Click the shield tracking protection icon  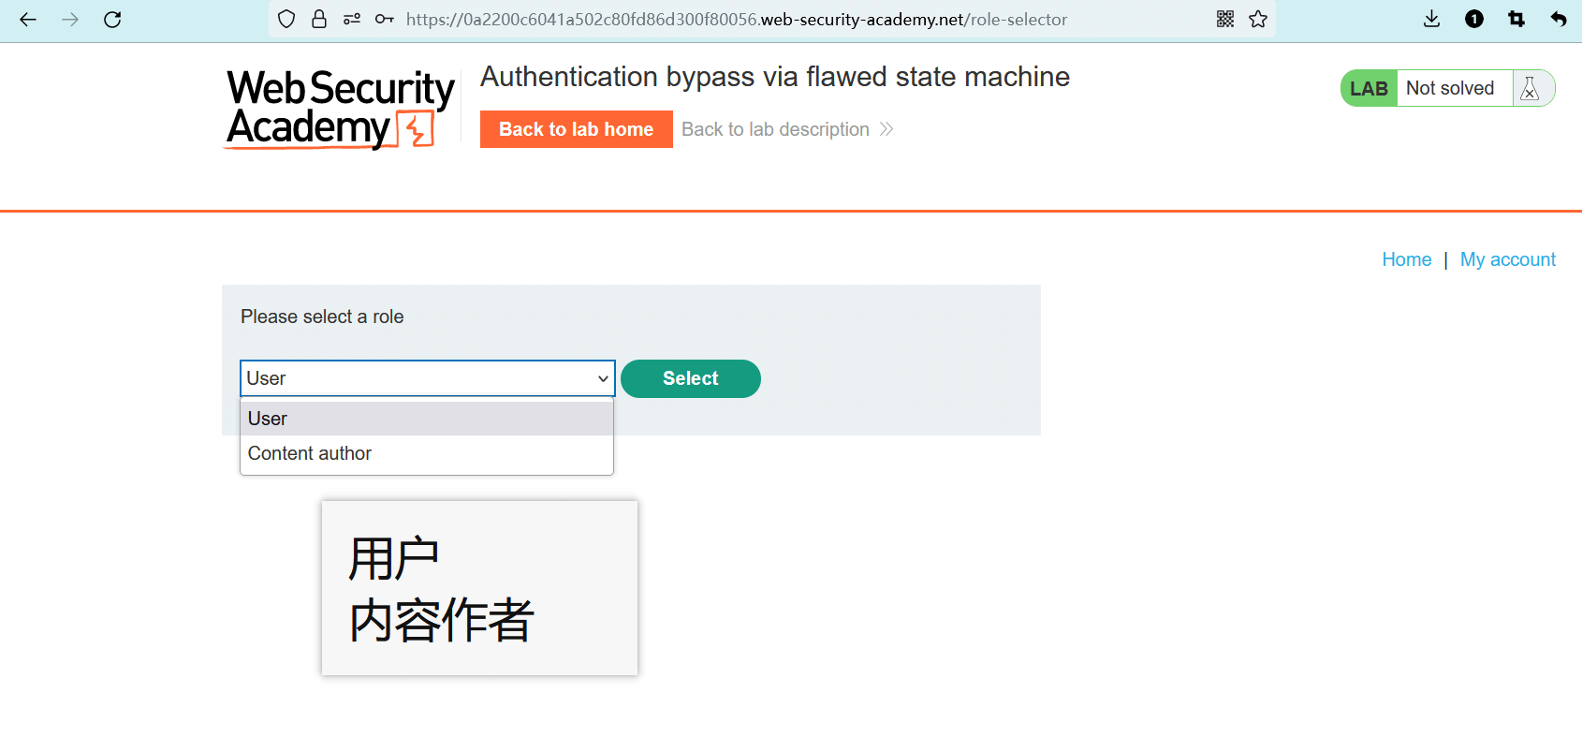(x=286, y=20)
